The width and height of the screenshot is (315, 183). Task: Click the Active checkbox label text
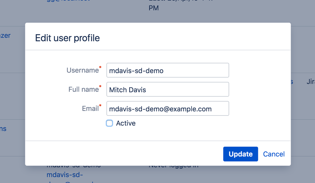(126, 123)
